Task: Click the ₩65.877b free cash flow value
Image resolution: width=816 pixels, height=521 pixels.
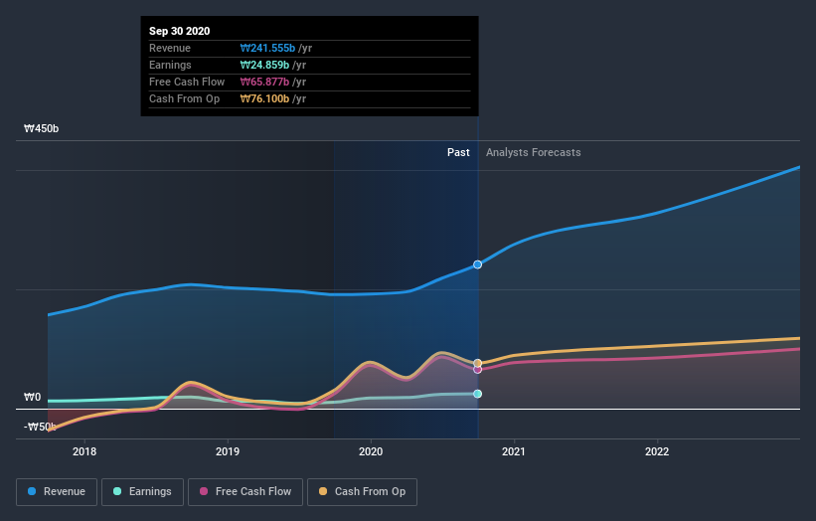Action: pyautogui.click(x=264, y=82)
